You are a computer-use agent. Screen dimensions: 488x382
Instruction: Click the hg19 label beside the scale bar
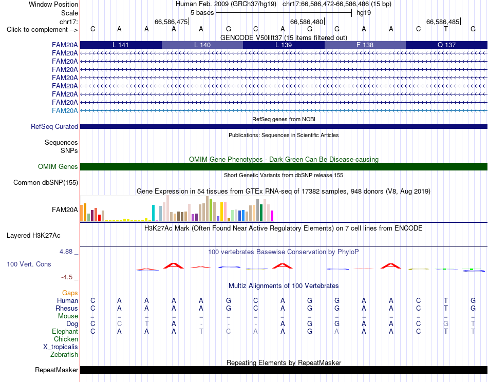click(x=364, y=13)
